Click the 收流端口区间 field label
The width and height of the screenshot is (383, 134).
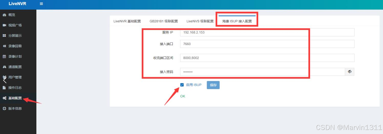[x=163, y=58]
